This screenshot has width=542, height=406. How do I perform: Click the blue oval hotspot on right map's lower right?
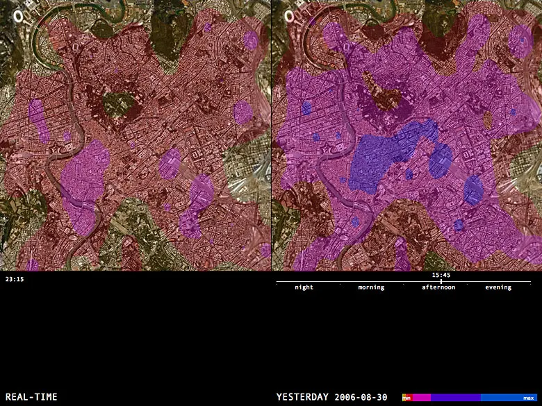click(x=473, y=190)
